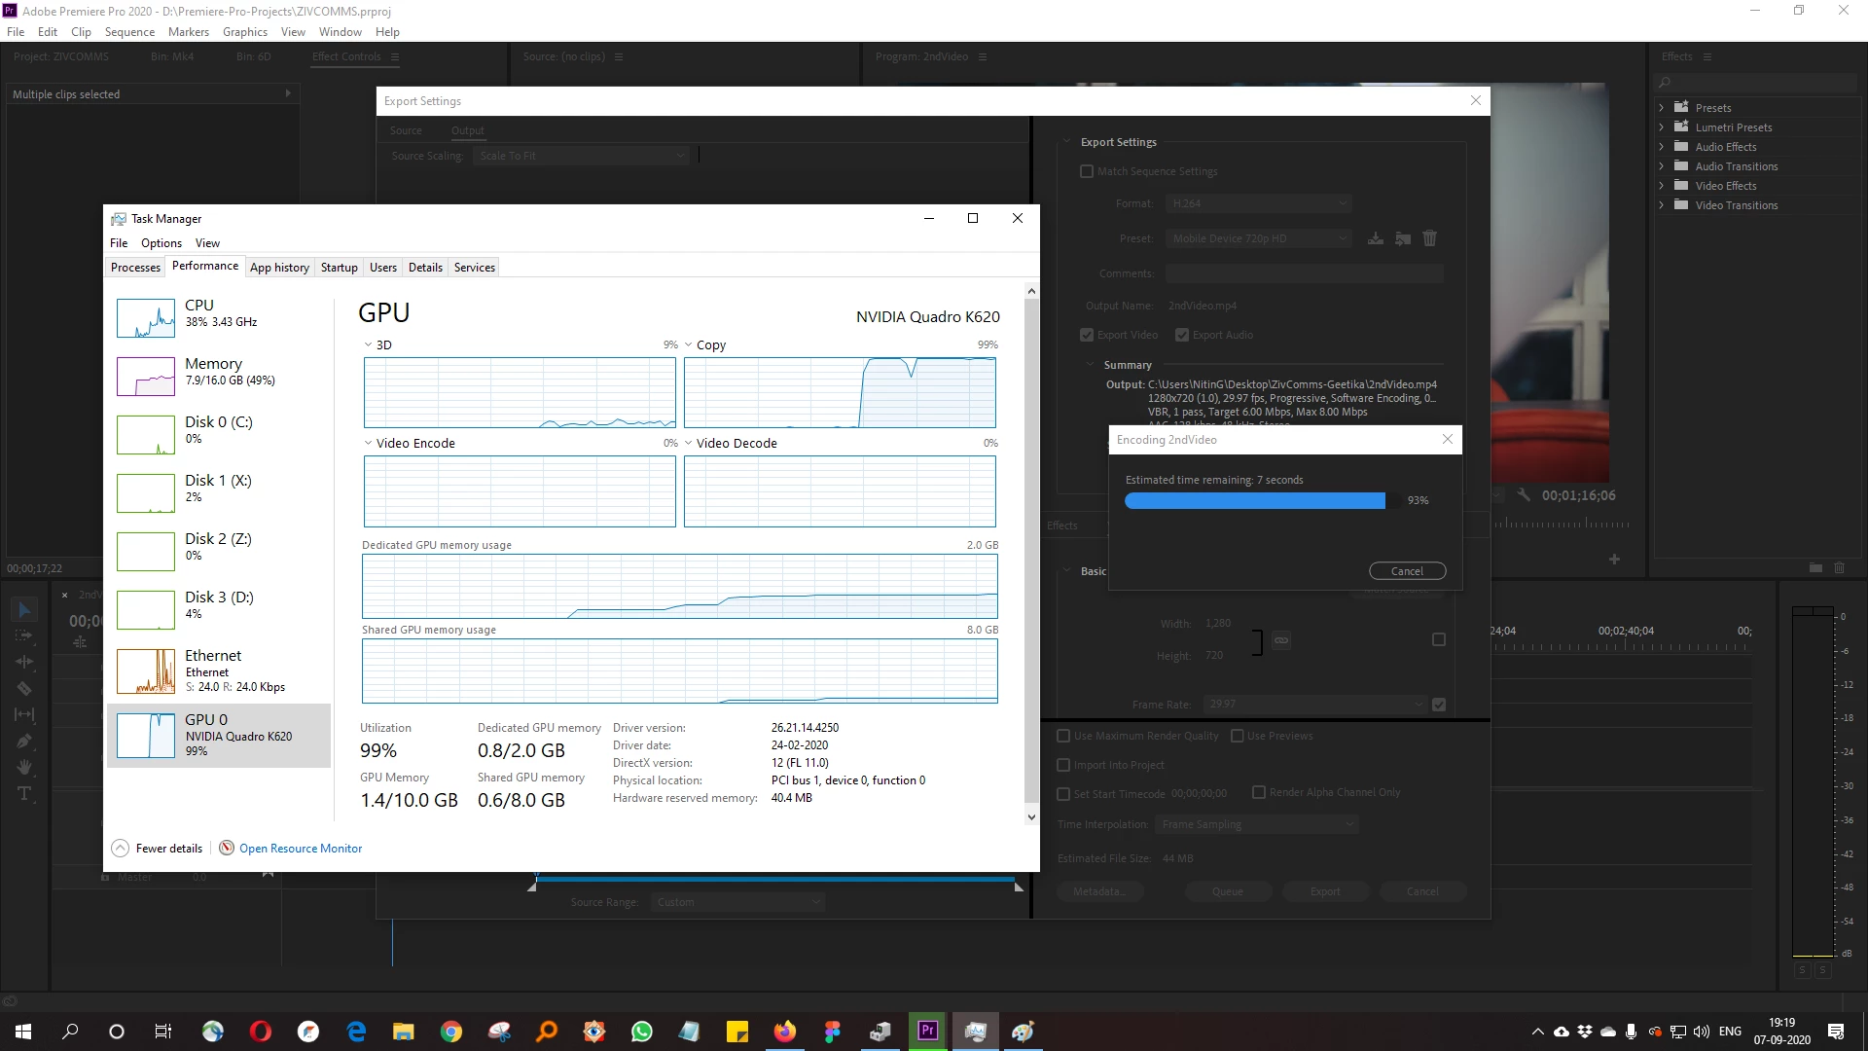Expand the Lumetri Presets folder
The height and width of the screenshot is (1051, 1868).
pyautogui.click(x=1662, y=127)
